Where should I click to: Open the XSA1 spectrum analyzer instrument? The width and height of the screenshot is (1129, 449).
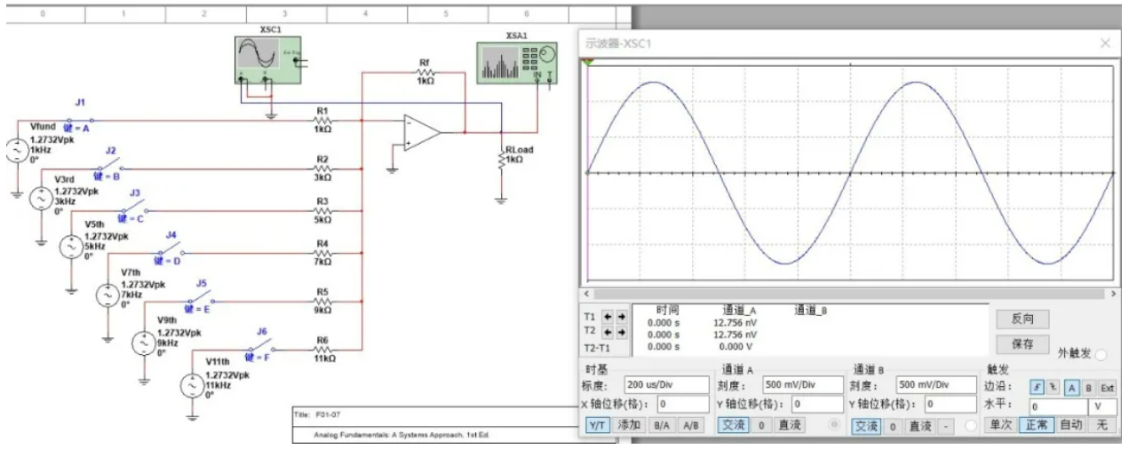[513, 64]
